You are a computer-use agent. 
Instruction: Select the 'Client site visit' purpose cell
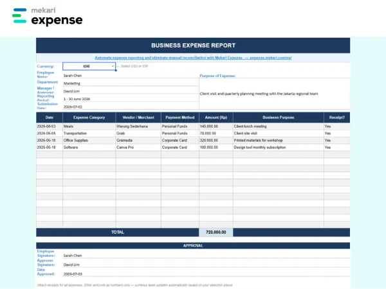pos(279,133)
